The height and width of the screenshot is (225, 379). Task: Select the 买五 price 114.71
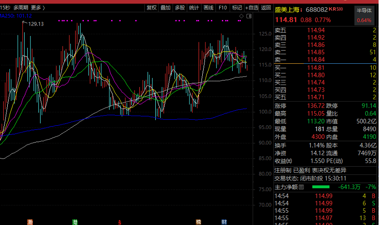(316, 97)
